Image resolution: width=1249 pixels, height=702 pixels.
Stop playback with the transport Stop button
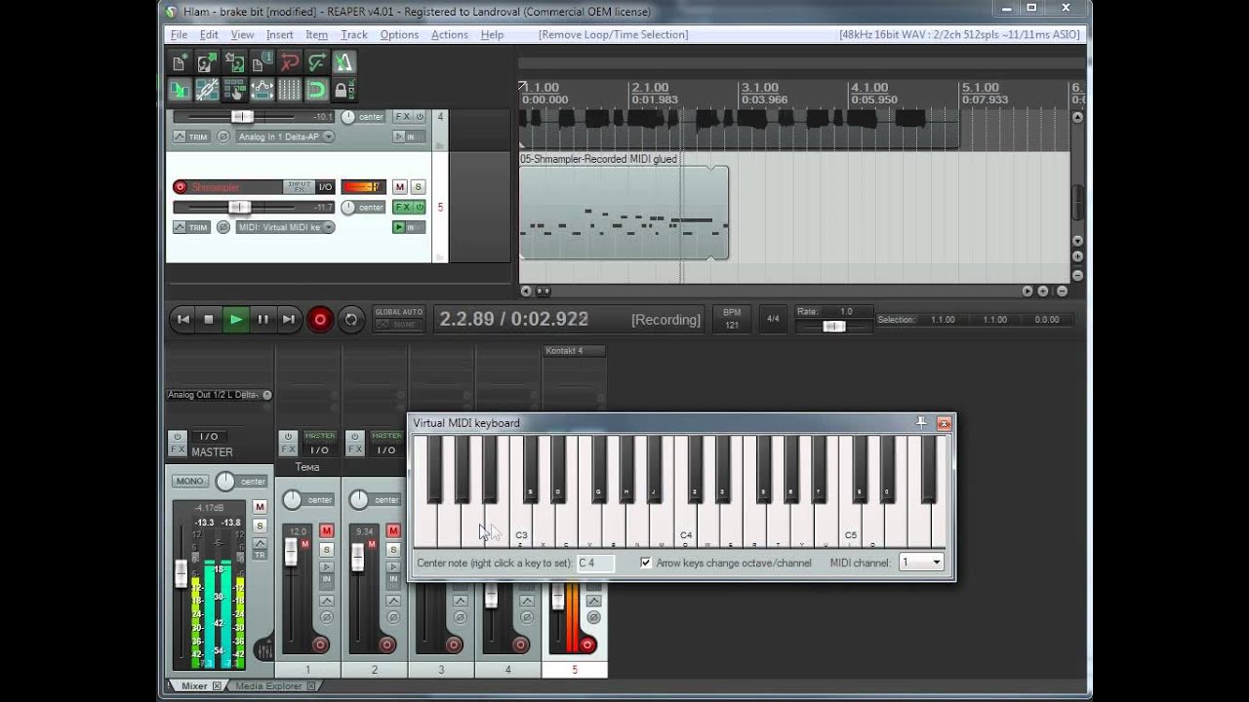209,319
